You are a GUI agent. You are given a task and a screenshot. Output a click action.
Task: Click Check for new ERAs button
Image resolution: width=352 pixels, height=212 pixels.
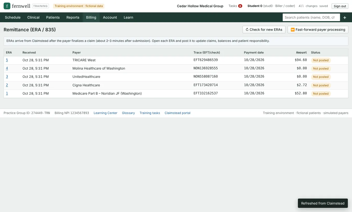coord(264,29)
